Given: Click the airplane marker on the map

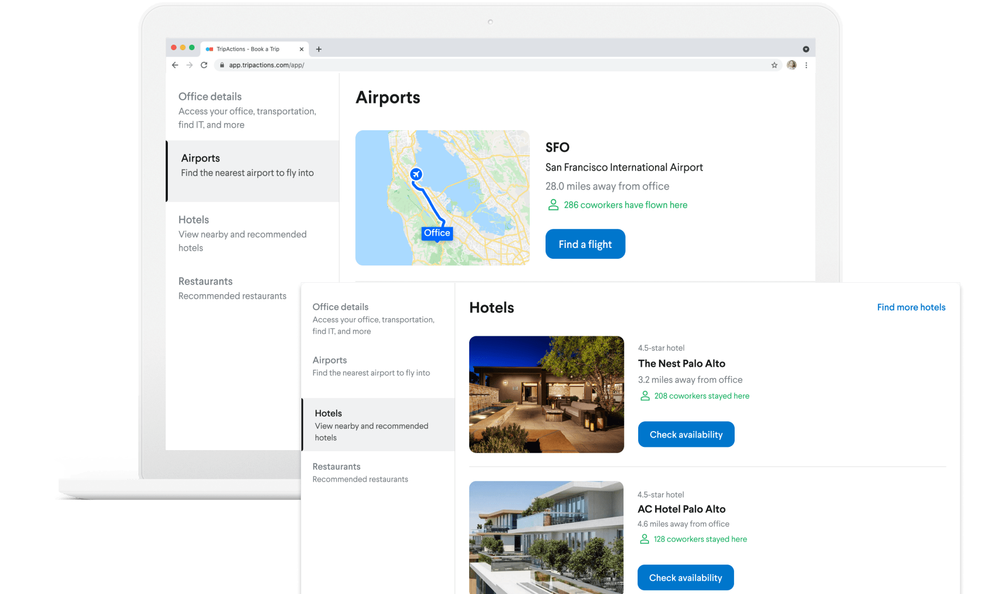Looking at the screenshot, I should (x=416, y=174).
